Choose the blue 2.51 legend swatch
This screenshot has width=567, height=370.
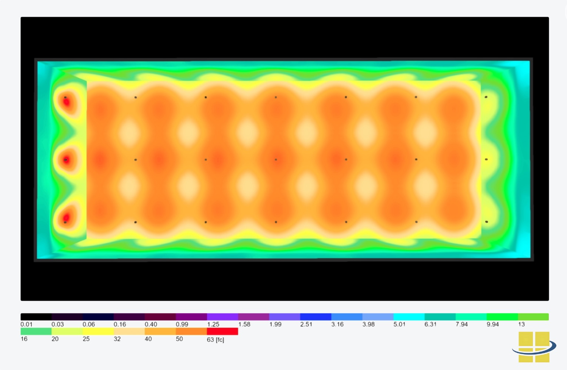(316, 317)
